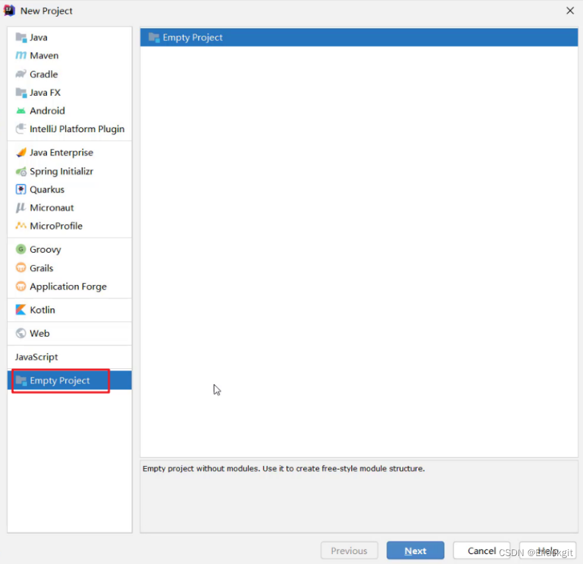Screen dimensions: 583x564
Task: Select Android project type label
Action: click(47, 110)
